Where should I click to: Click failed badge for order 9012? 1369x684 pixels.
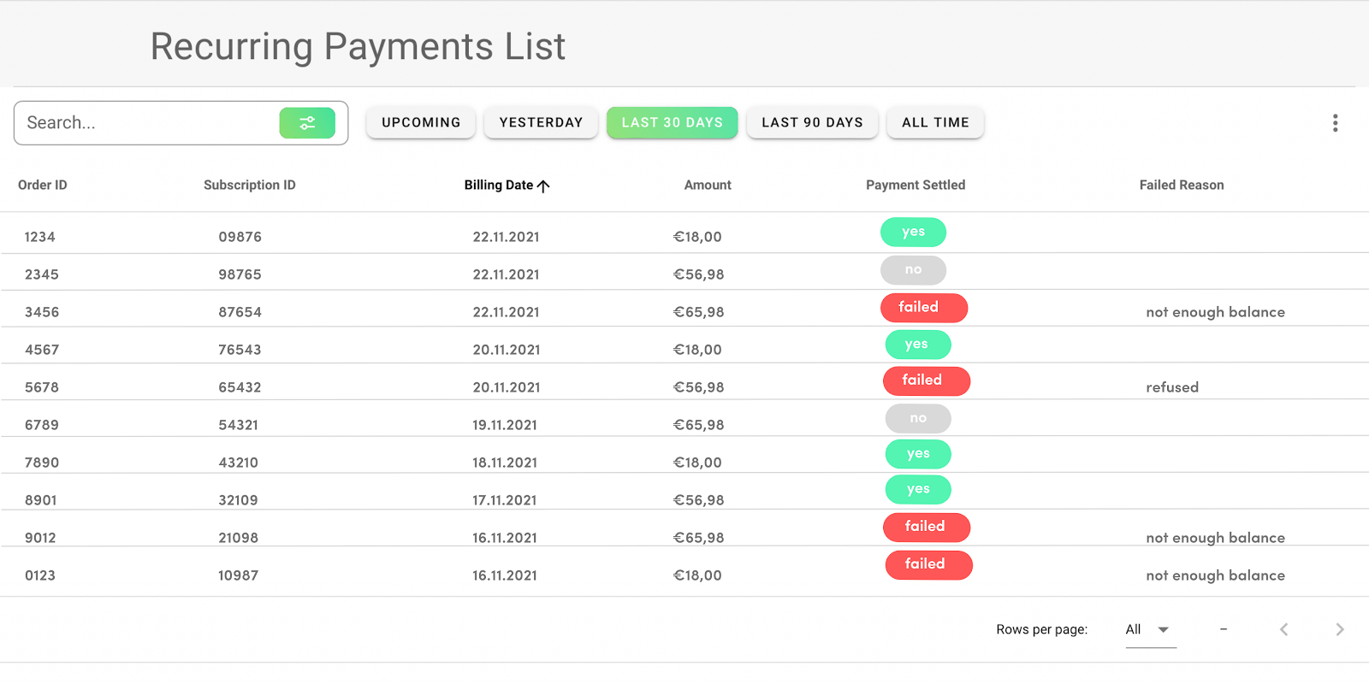pyautogui.click(x=927, y=528)
